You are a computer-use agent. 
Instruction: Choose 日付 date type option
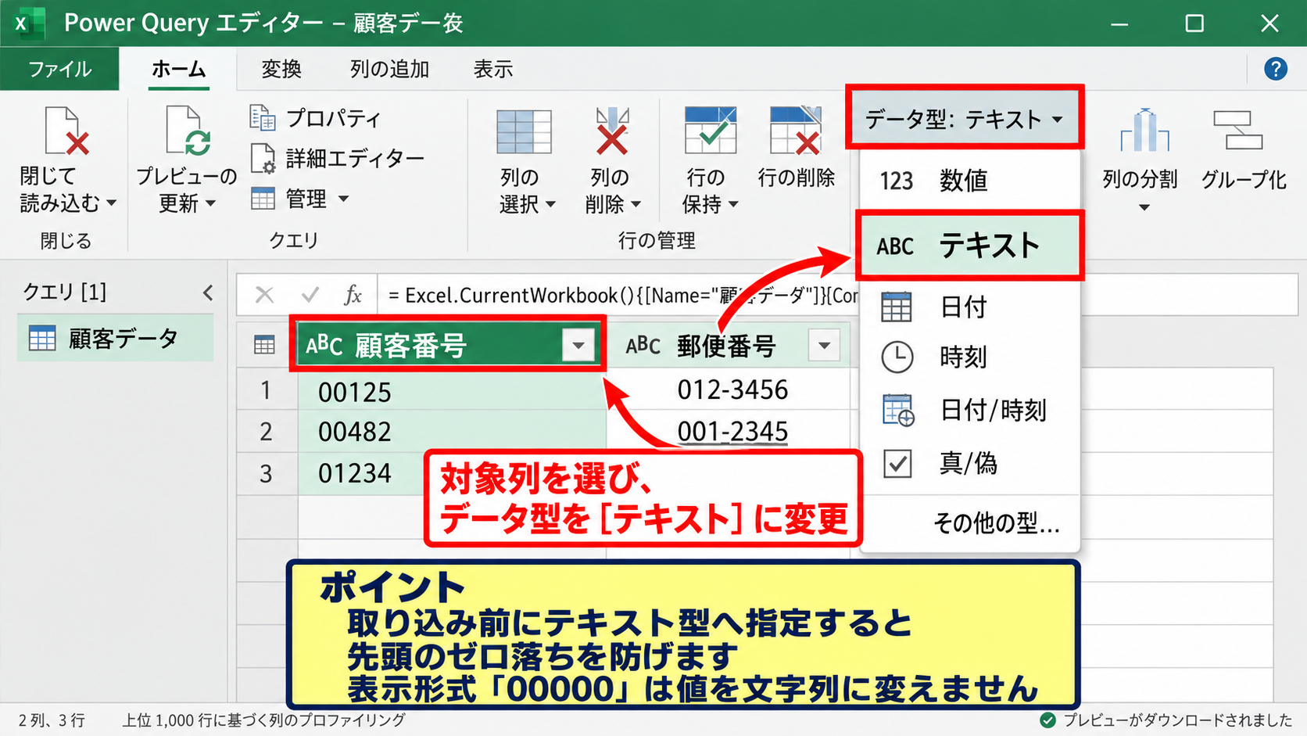point(969,307)
